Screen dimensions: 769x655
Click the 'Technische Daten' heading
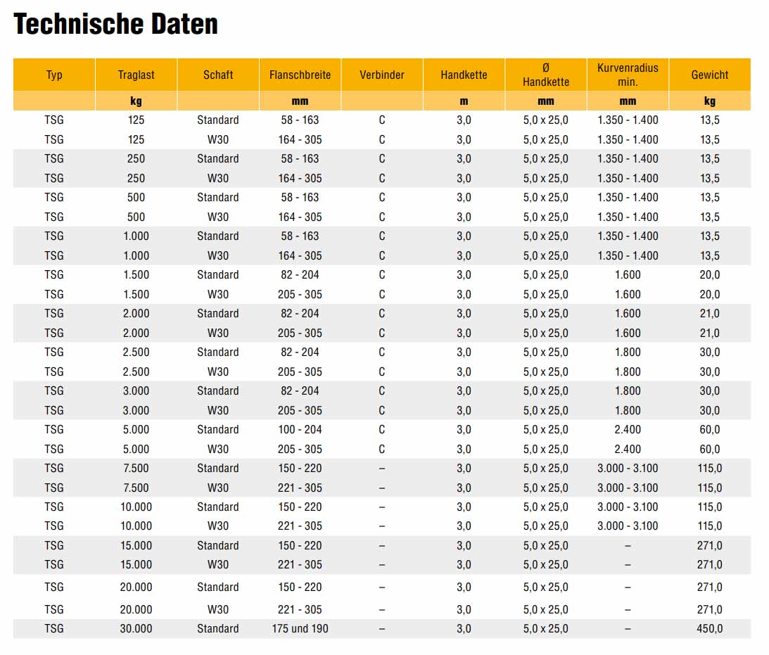pyautogui.click(x=116, y=25)
